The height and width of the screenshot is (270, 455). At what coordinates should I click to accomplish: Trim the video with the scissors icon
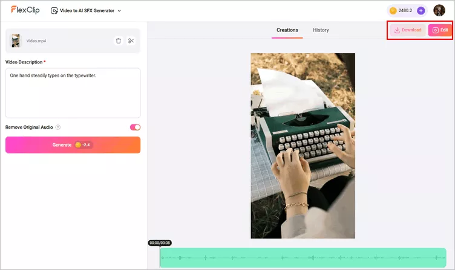pyautogui.click(x=131, y=41)
